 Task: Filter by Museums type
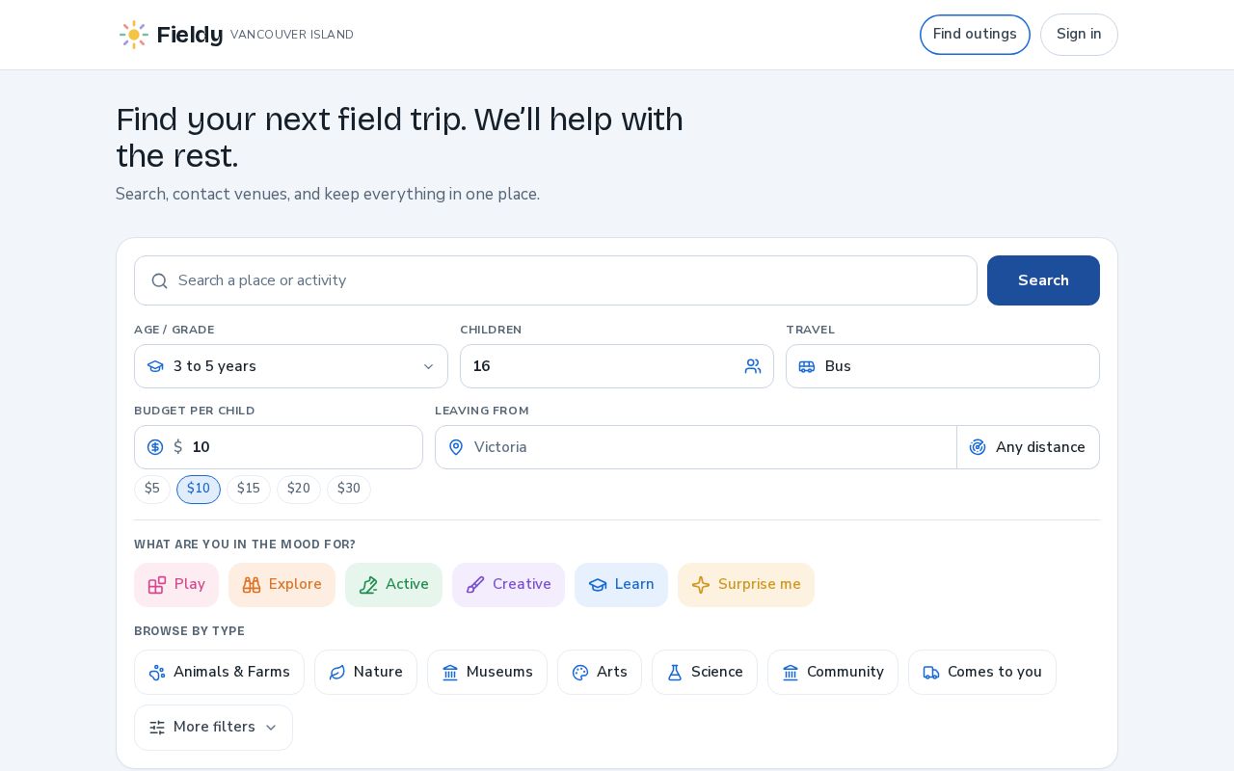[487, 673]
